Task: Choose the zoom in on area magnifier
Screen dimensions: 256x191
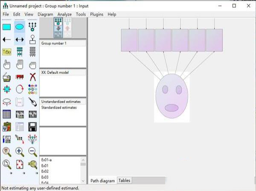Action: click(7, 152)
